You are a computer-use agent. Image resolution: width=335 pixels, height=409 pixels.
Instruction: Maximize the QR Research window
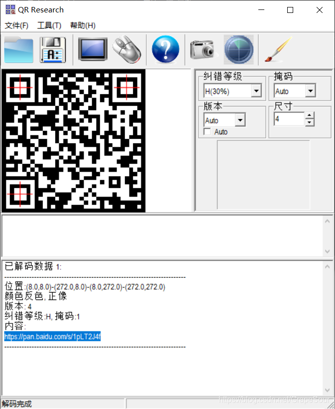point(290,10)
